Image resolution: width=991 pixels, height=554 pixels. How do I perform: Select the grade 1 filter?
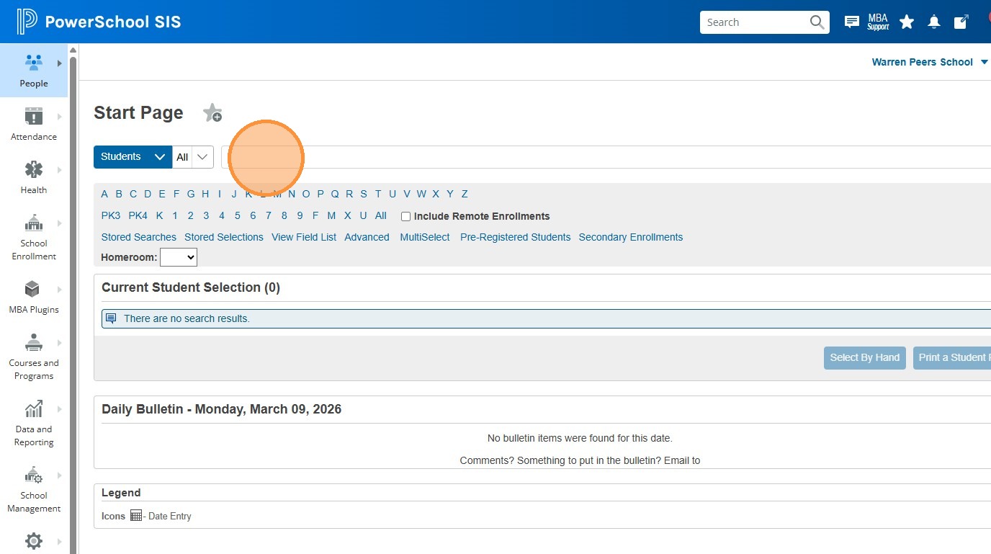(x=175, y=215)
